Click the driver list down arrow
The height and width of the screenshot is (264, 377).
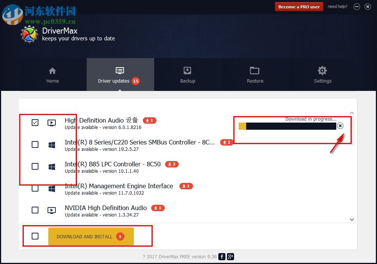[x=352, y=219]
